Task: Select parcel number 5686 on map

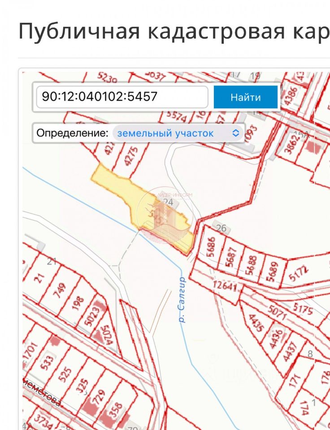Action: (212, 247)
